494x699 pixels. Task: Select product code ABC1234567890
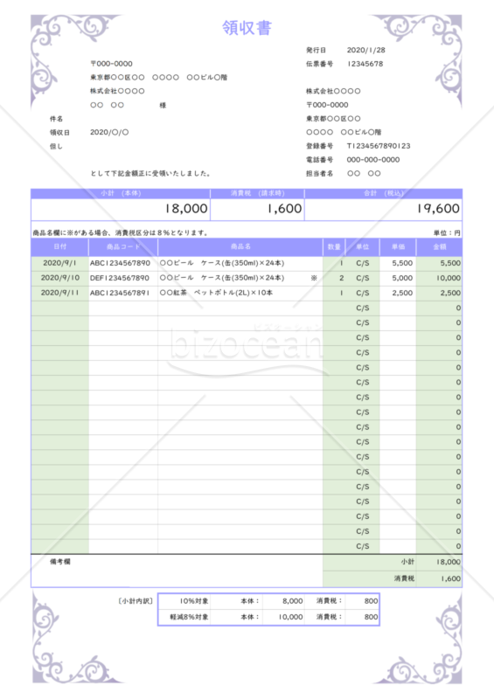tap(120, 263)
